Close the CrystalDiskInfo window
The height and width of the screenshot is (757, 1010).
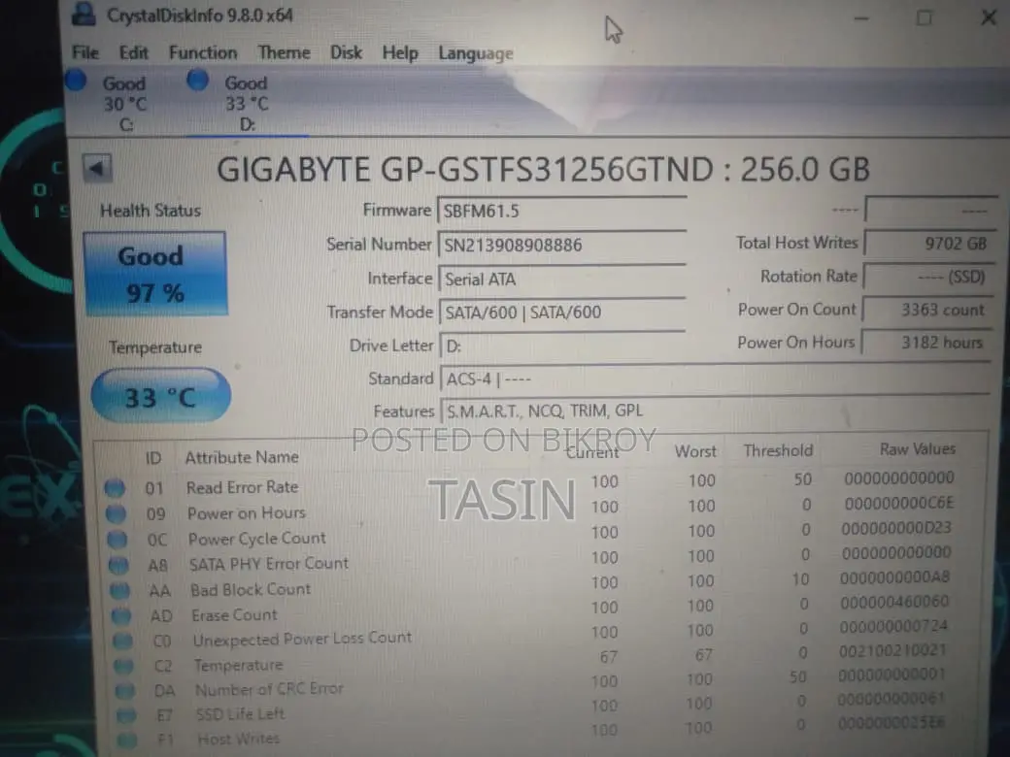coord(989,17)
